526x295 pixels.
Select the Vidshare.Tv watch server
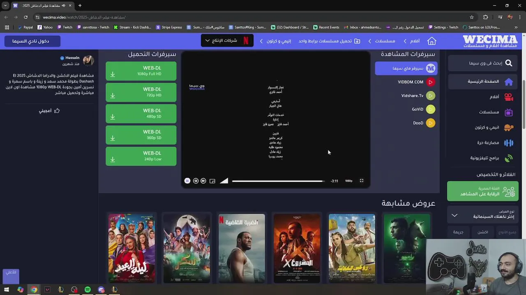pos(418,95)
